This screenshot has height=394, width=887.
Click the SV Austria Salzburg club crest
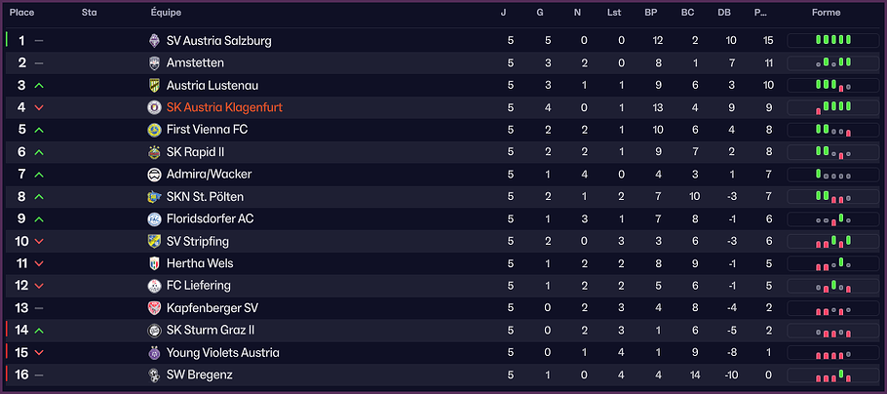(154, 41)
